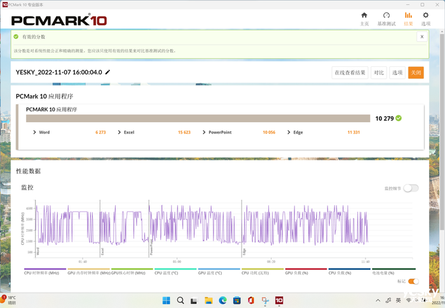Click the PowerPoint marker line on the chart
Viewport: 445px width, 308px height.
tap(149, 228)
